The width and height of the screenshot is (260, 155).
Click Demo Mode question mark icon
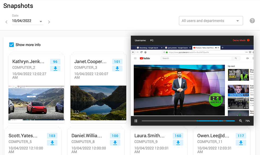coord(248,40)
